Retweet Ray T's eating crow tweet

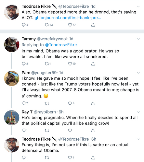click(47, 131)
